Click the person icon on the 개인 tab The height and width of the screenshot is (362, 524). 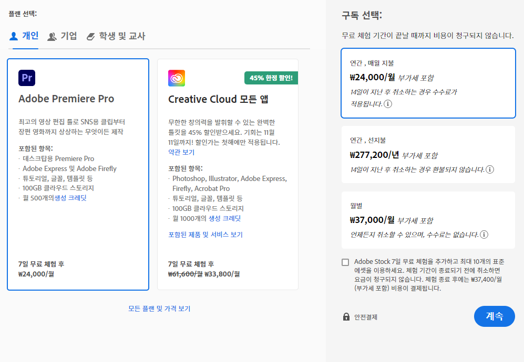[x=14, y=36]
